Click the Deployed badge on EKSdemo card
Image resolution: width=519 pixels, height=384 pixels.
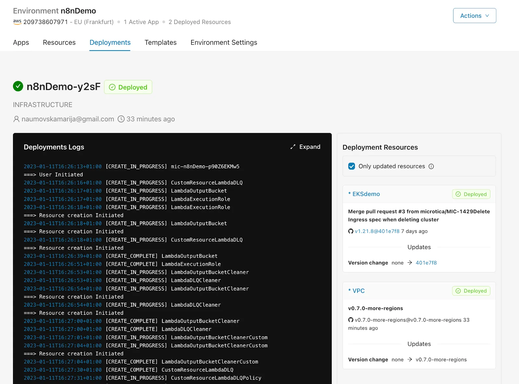pyautogui.click(x=471, y=194)
